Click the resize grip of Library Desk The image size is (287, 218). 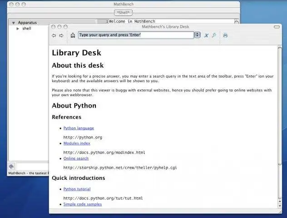(280, 212)
